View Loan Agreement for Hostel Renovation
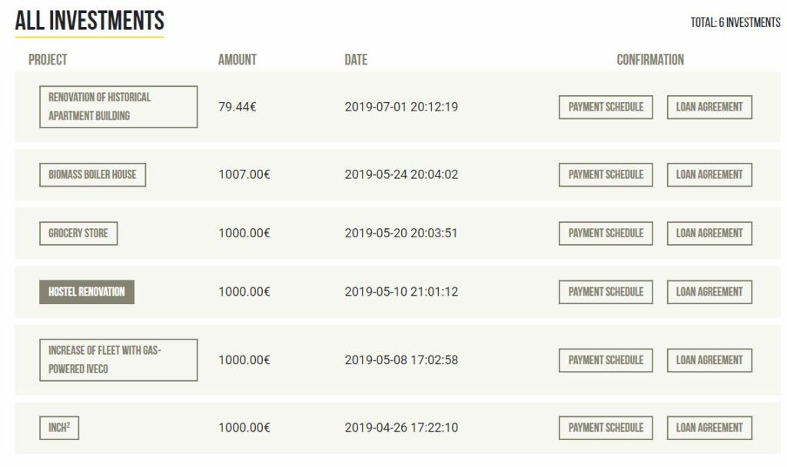Viewport: 787px width, 467px height. coord(709,292)
